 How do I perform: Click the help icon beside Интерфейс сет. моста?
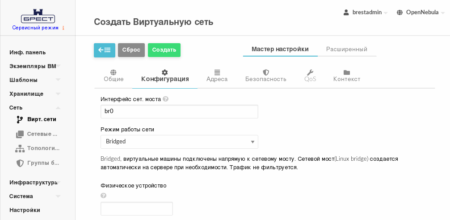point(165,99)
